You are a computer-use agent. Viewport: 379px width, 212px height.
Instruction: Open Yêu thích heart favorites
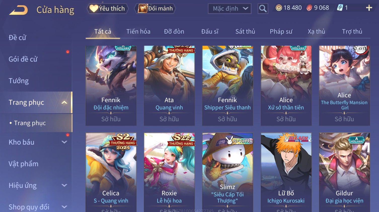click(108, 9)
